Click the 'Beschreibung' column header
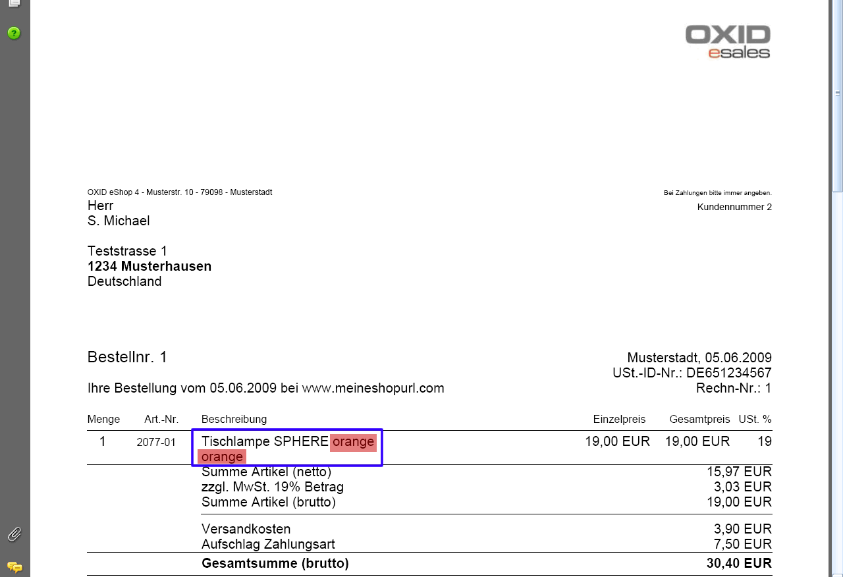Image resolution: width=843 pixels, height=577 pixels. (x=234, y=419)
